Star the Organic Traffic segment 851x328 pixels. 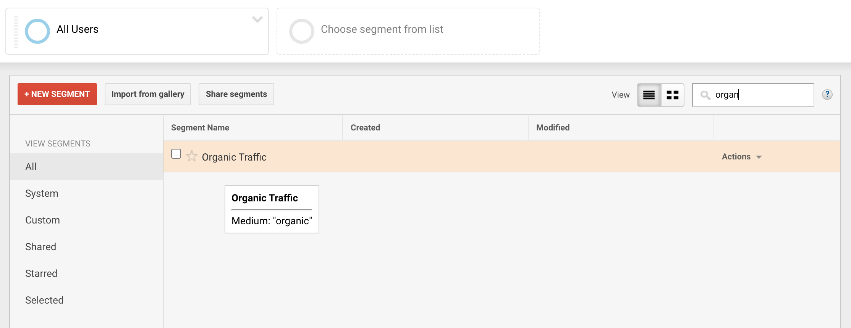pos(191,156)
